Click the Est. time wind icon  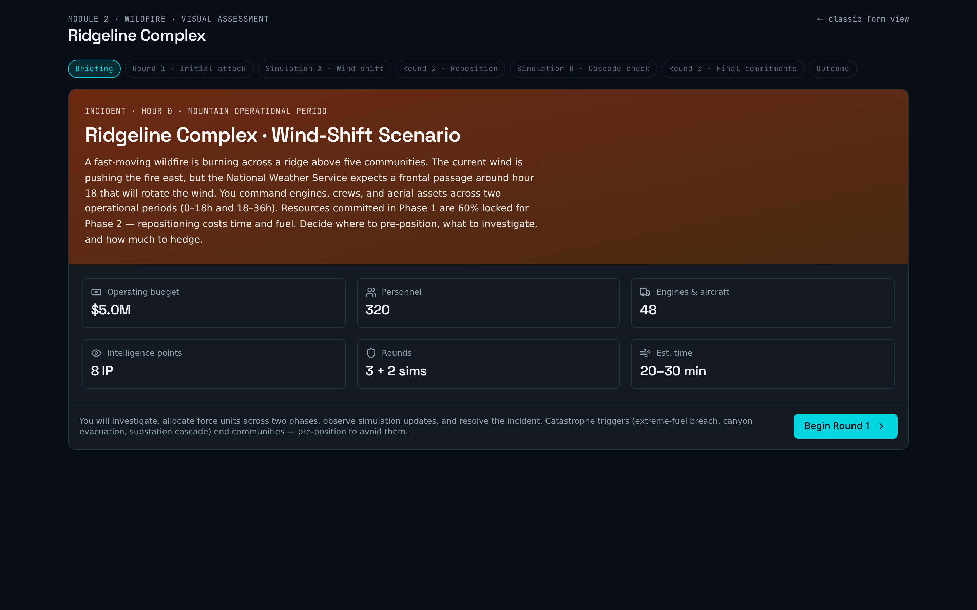click(645, 353)
